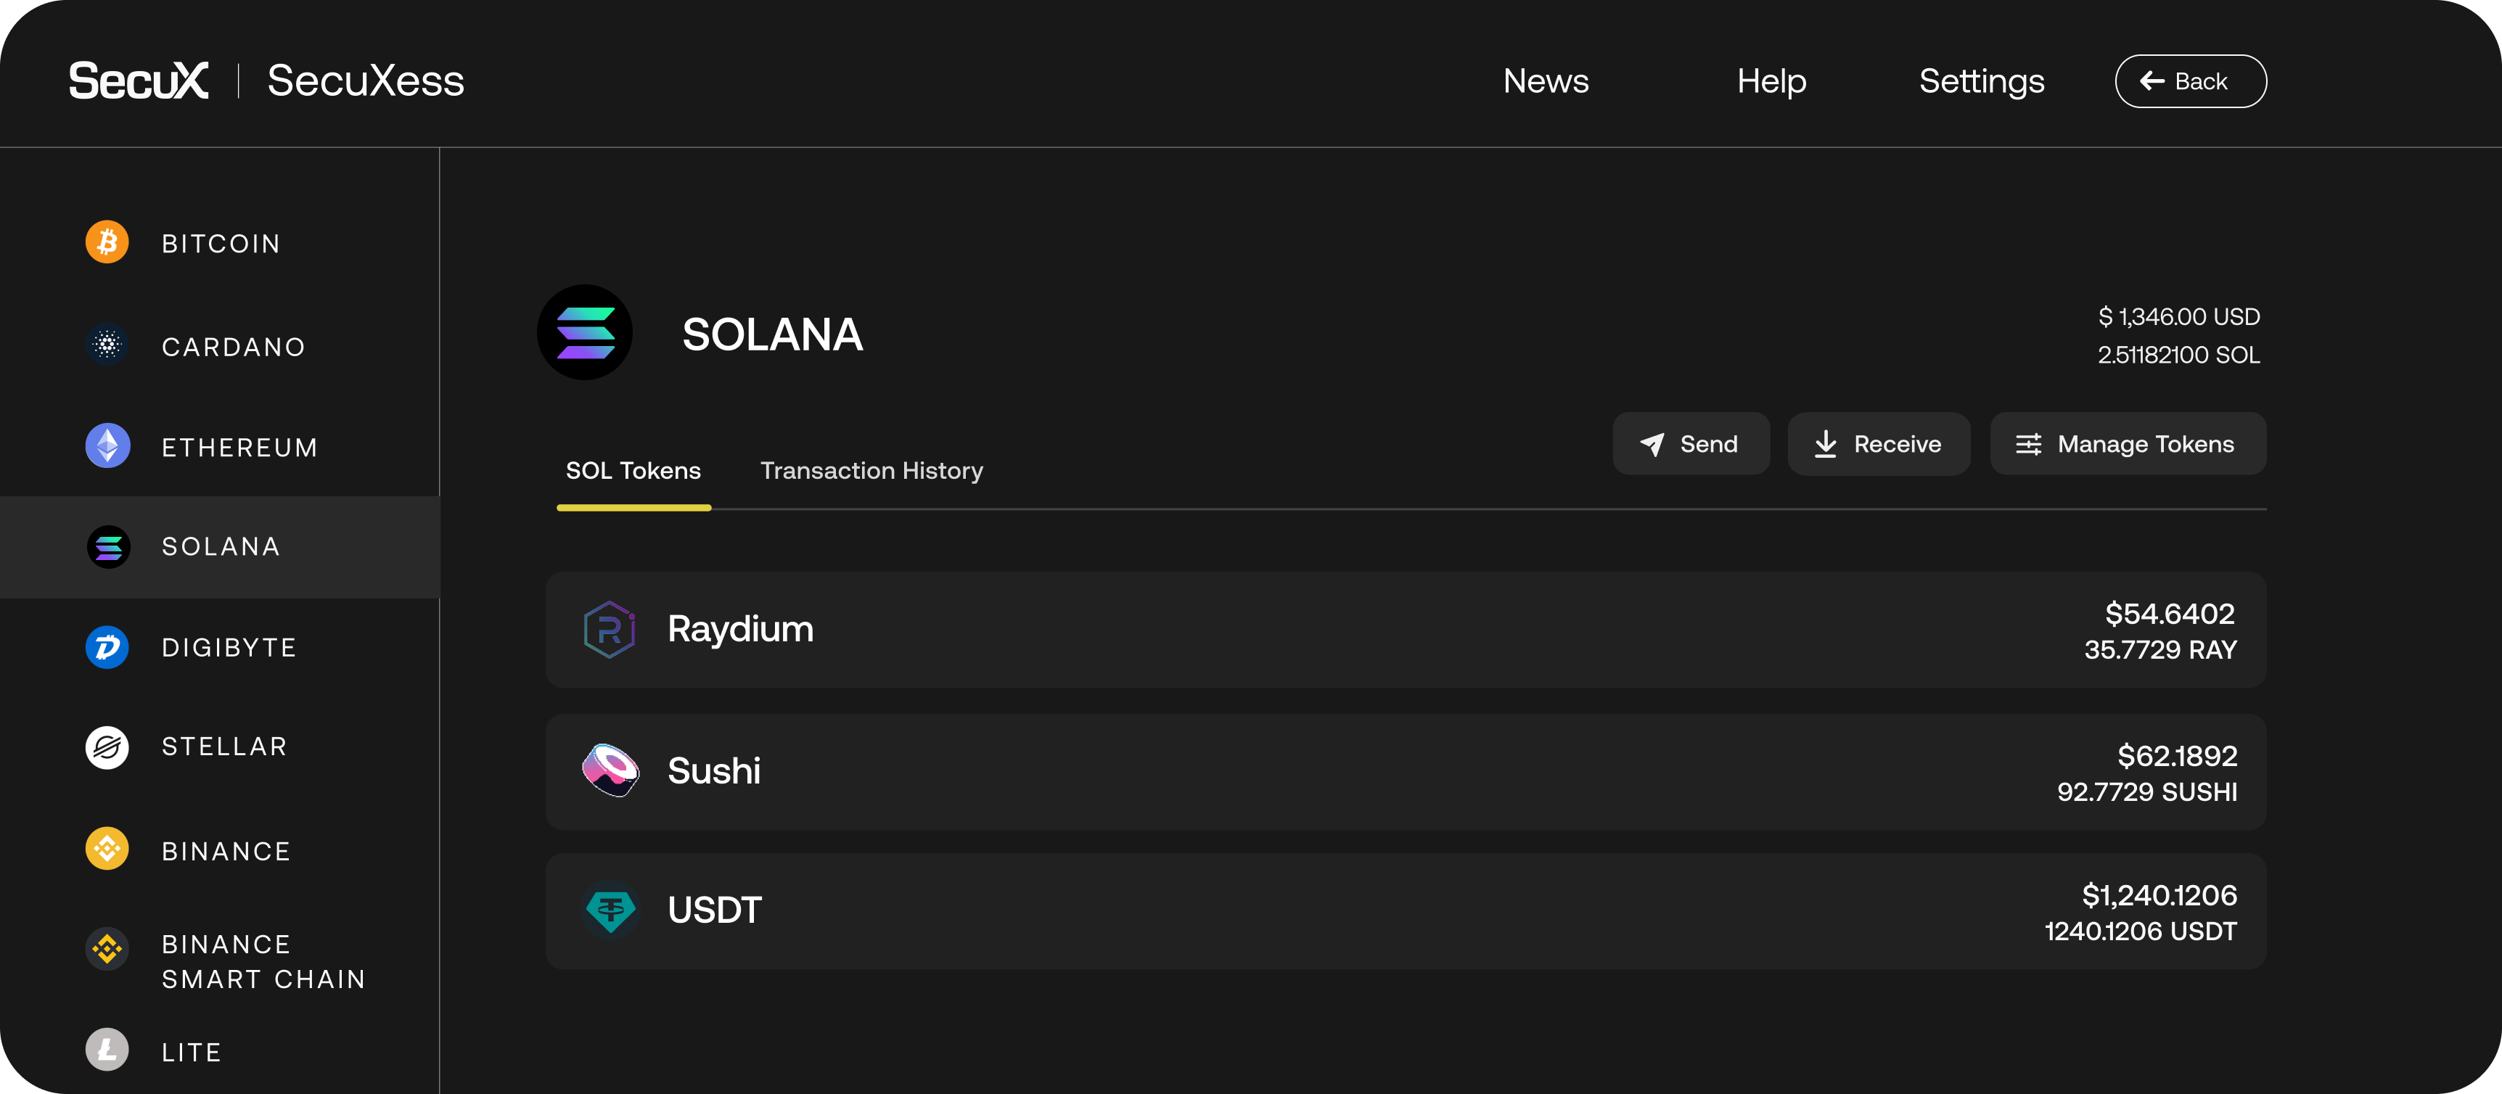
Task: Click the Send button
Action: tap(1691, 443)
